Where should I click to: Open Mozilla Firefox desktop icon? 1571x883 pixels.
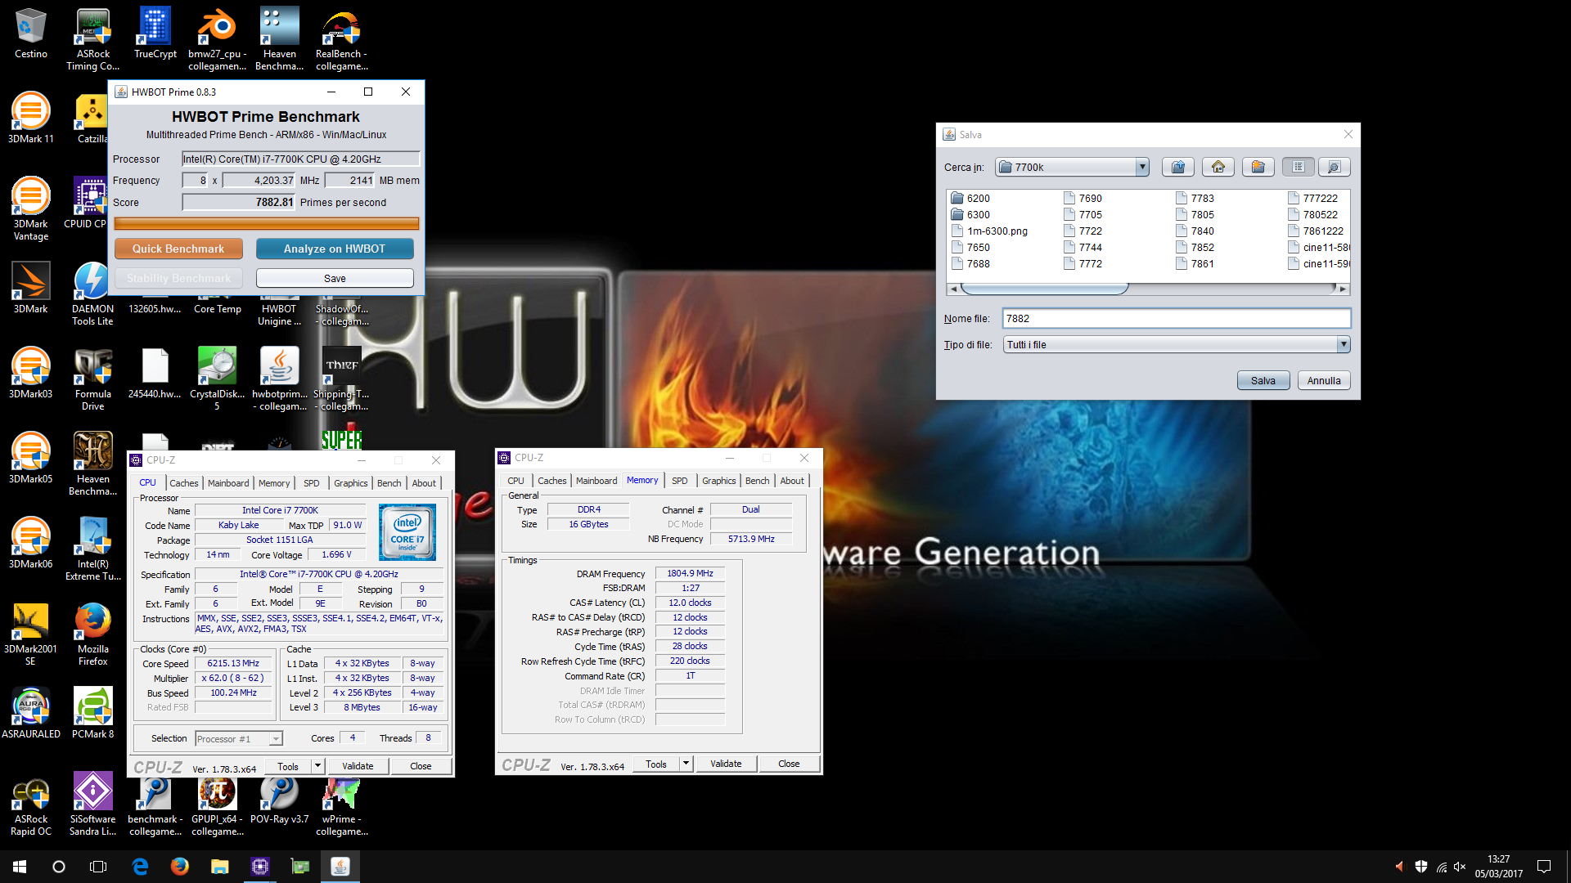[x=93, y=634]
